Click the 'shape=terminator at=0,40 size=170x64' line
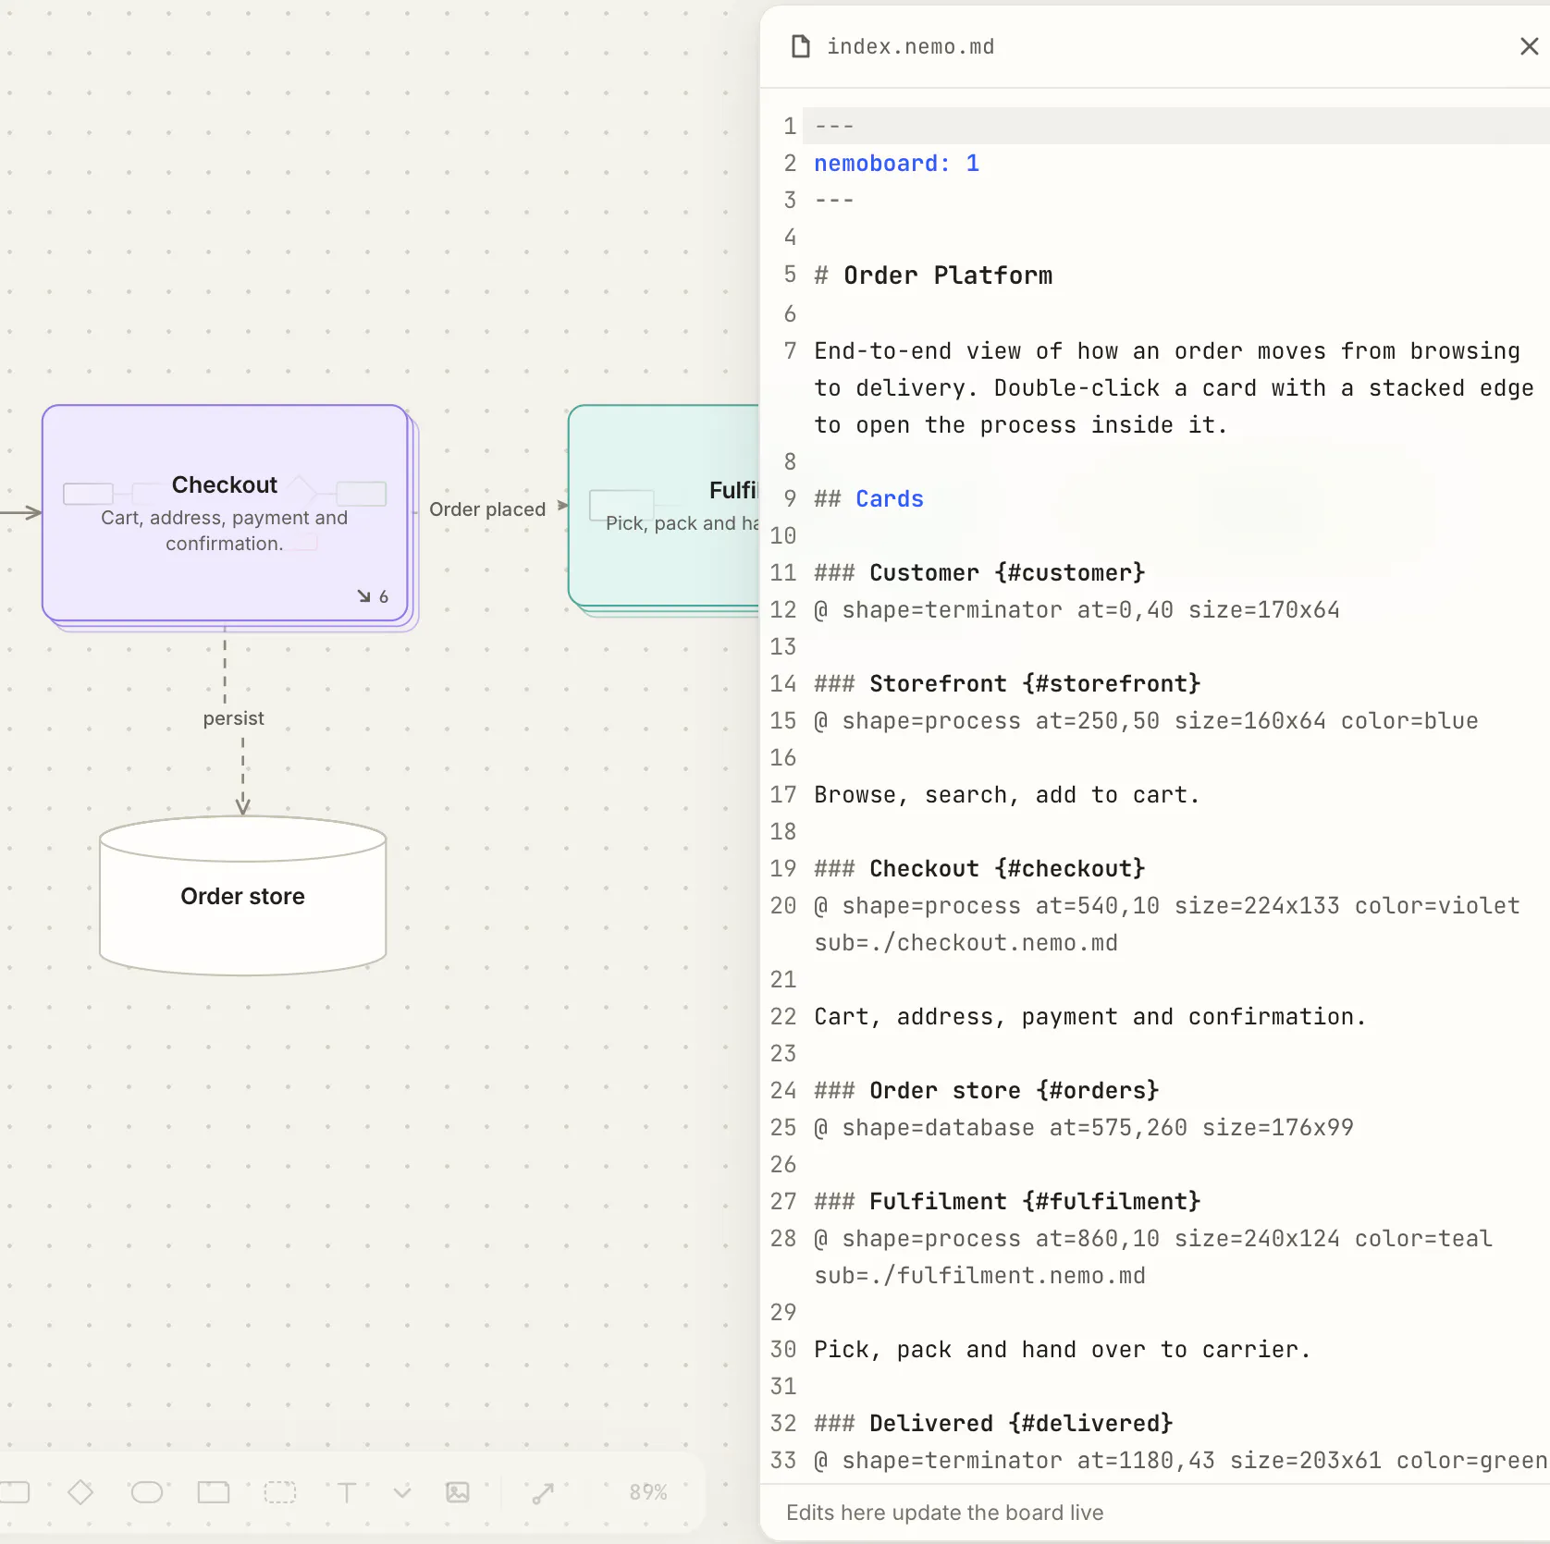The height and width of the screenshot is (1544, 1550). [x=1076, y=610]
